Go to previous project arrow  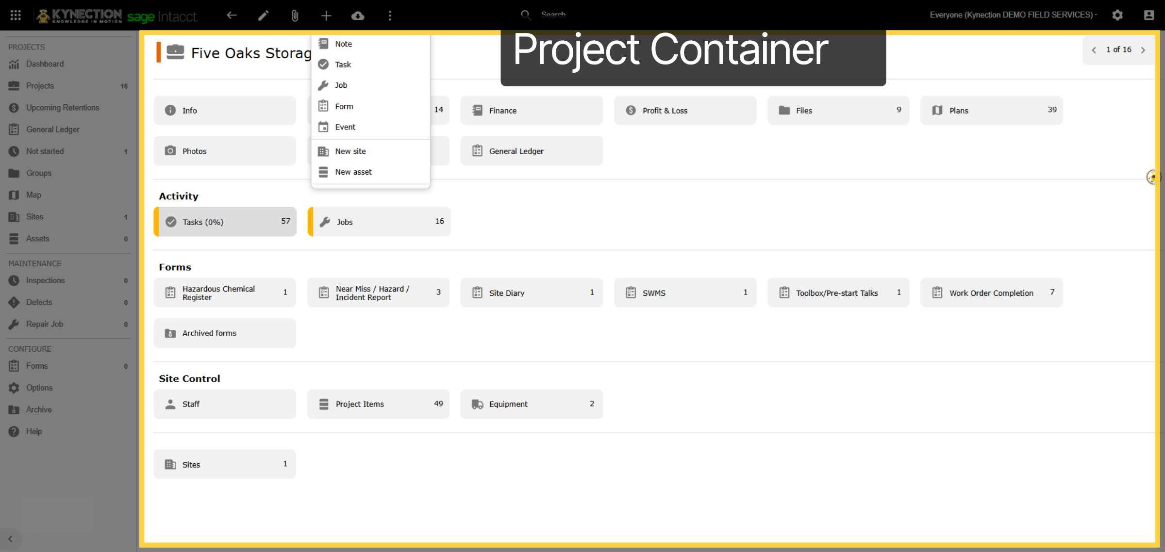(1094, 50)
